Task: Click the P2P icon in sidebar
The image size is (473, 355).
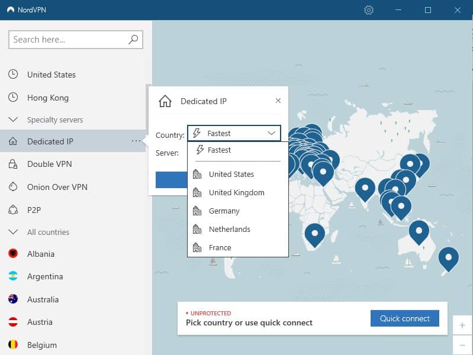Action: (13, 209)
